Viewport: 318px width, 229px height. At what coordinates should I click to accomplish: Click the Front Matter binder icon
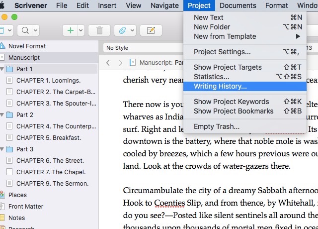(x=2, y=207)
